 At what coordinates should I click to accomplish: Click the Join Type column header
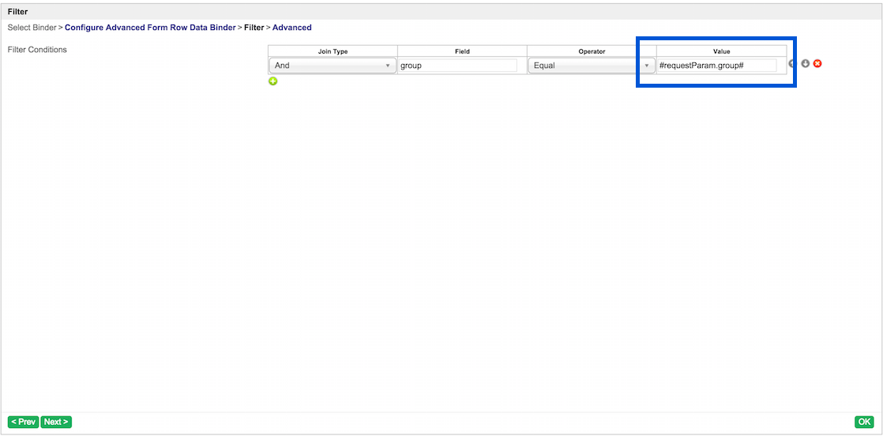[x=333, y=51]
